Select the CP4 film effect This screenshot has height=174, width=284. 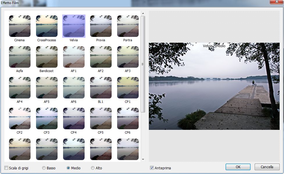pyautogui.click(x=74, y=119)
